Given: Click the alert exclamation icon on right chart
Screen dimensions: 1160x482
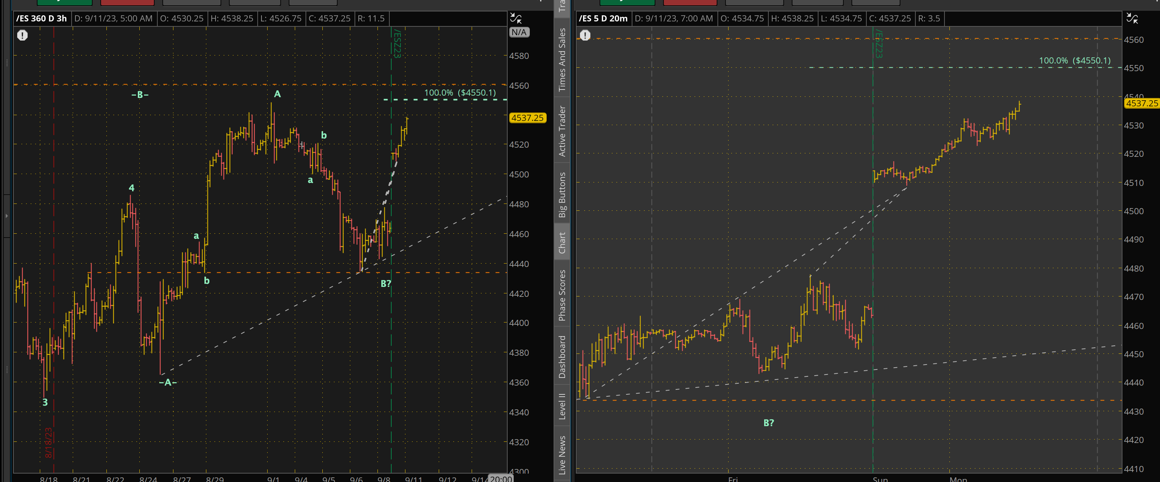Looking at the screenshot, I should tap(585, 35).
